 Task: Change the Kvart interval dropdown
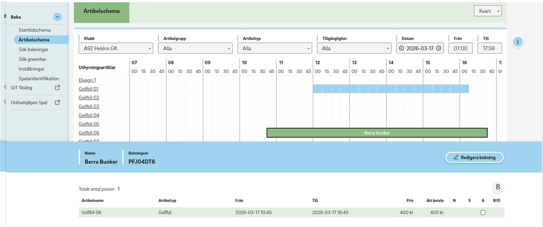coord(488,11)
